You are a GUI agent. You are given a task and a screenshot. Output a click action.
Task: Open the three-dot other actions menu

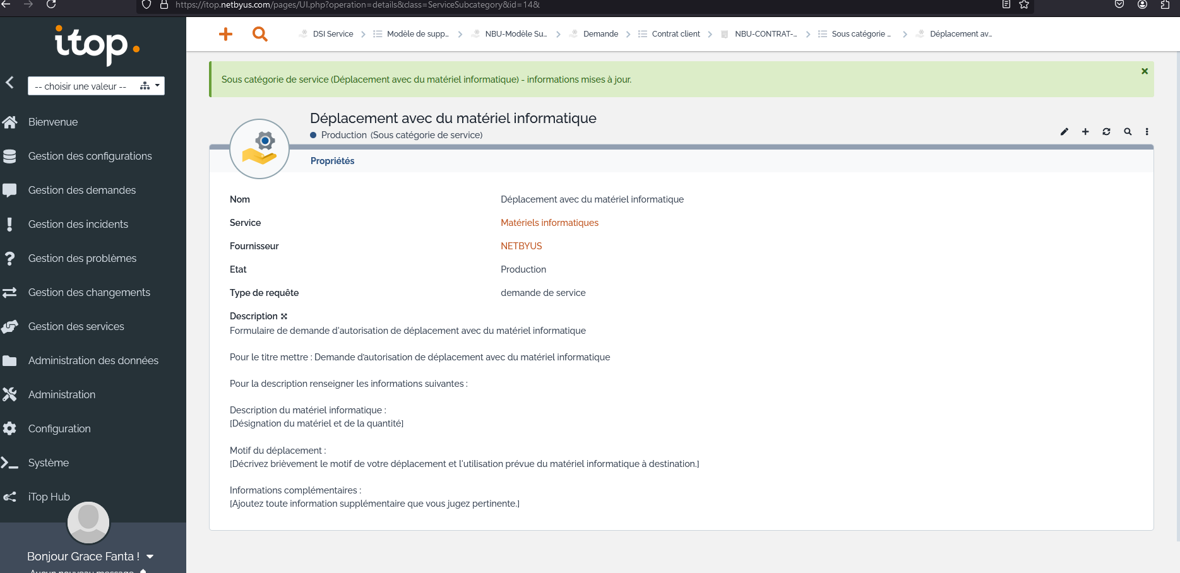[x=1147, y=132]
